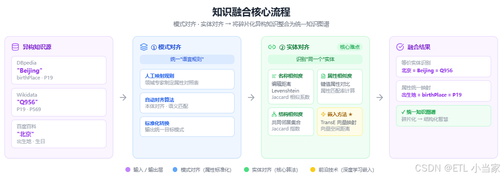Click the text 向量空间距离
This screenshot has height=177, width=502.
(x=336, y=129)
